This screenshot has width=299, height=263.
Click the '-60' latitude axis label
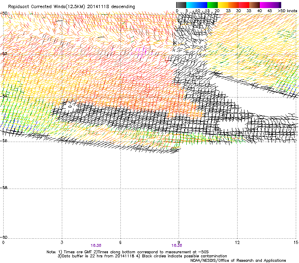point(4,237)
